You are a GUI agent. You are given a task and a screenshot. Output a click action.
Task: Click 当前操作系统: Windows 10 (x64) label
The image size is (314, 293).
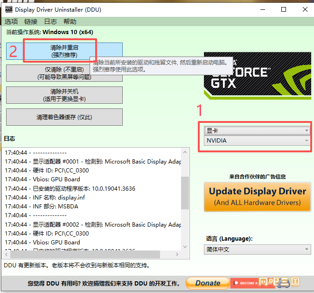pyautogui.click(x=49, y=32)
